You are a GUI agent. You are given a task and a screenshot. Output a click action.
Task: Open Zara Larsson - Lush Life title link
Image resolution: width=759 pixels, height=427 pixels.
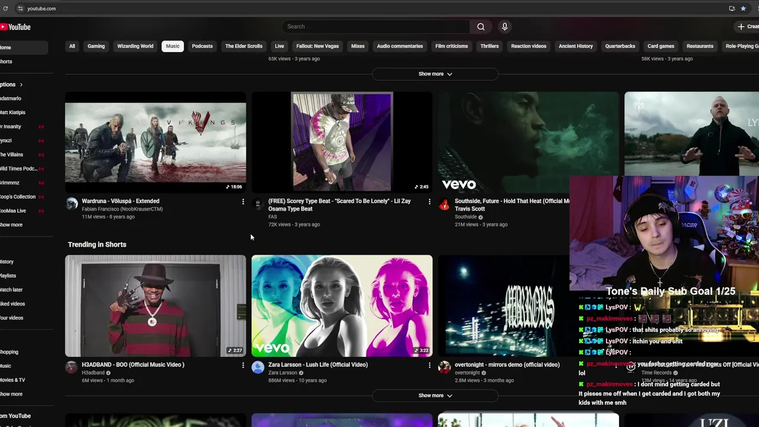click(x=318, y=365)
